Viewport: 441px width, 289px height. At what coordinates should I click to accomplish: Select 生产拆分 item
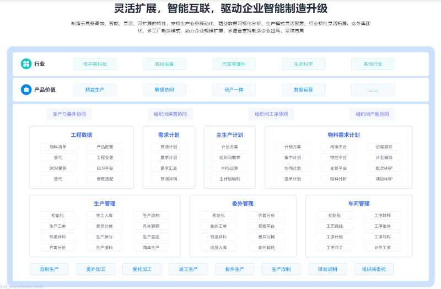[104, 237]
